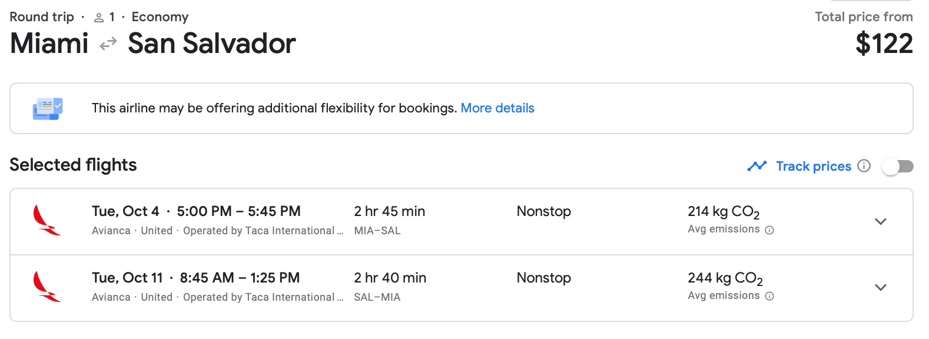
Task: Click the passenger count person icon
Action: click(x=99, y=18)
